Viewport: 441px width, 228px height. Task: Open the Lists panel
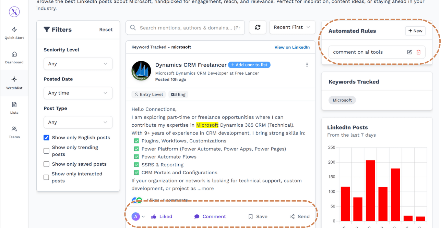tap(14, 108)
